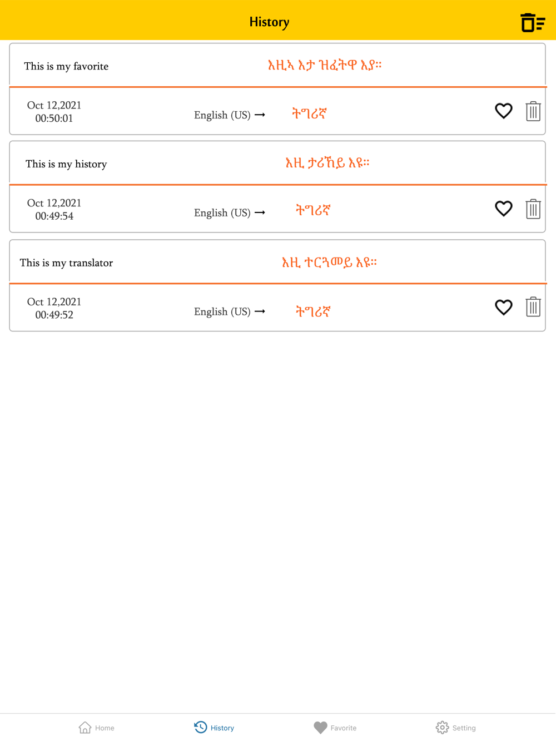
Task: Tap Tigrinya translation of 'This is my favorite'
Action: click(325, 66)
